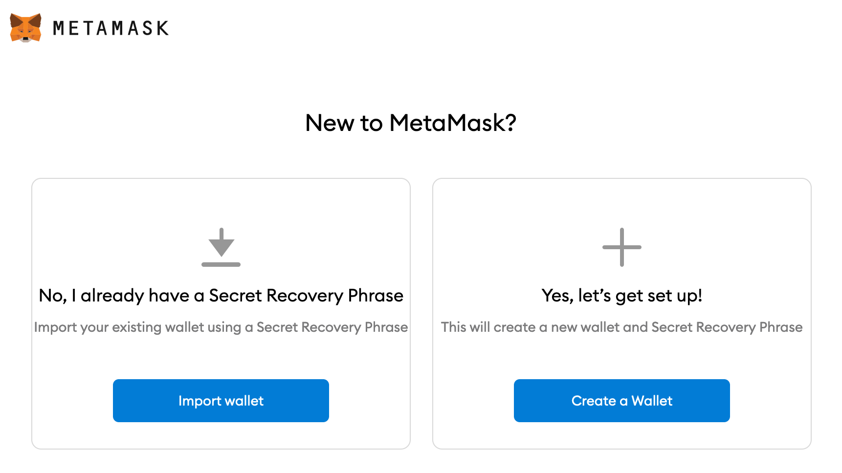
Task: Click 'Yes, let's get set up!' text
Action: [621, 295]
